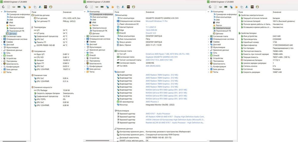Click blue monitors icon in middle window toolbar
Screen dimensions: 298x142
(x=108, y=7)
